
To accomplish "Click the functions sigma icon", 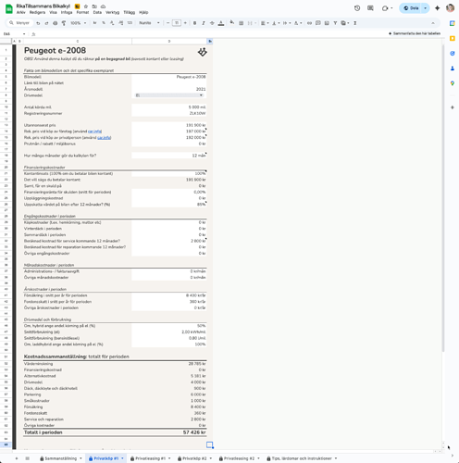I will (355, 23).
